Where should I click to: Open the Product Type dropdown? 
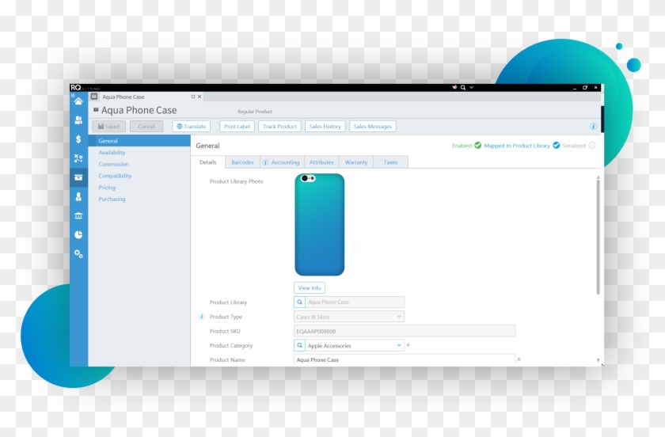pos(399,317)
